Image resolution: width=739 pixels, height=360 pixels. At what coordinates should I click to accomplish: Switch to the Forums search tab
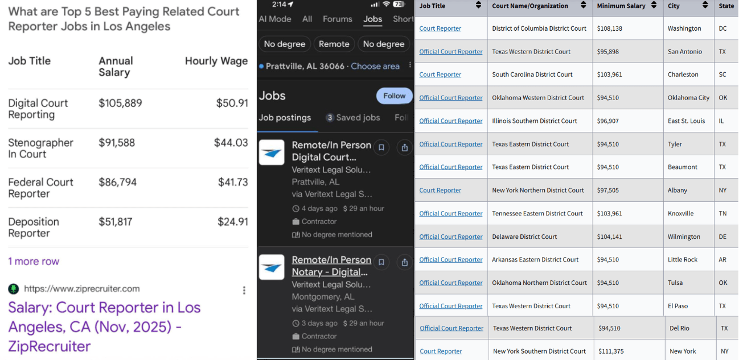(337, 19)
